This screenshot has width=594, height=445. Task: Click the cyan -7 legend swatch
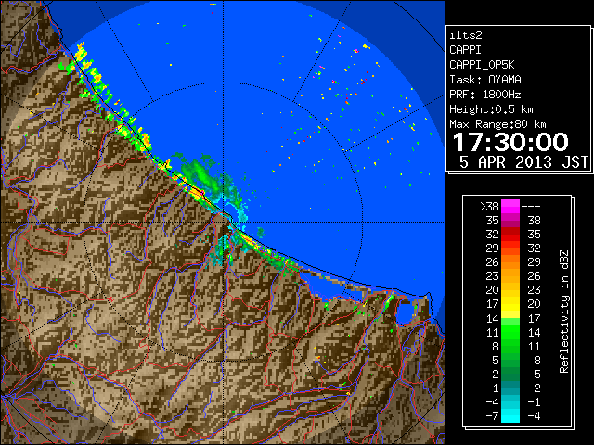[510, 415]
